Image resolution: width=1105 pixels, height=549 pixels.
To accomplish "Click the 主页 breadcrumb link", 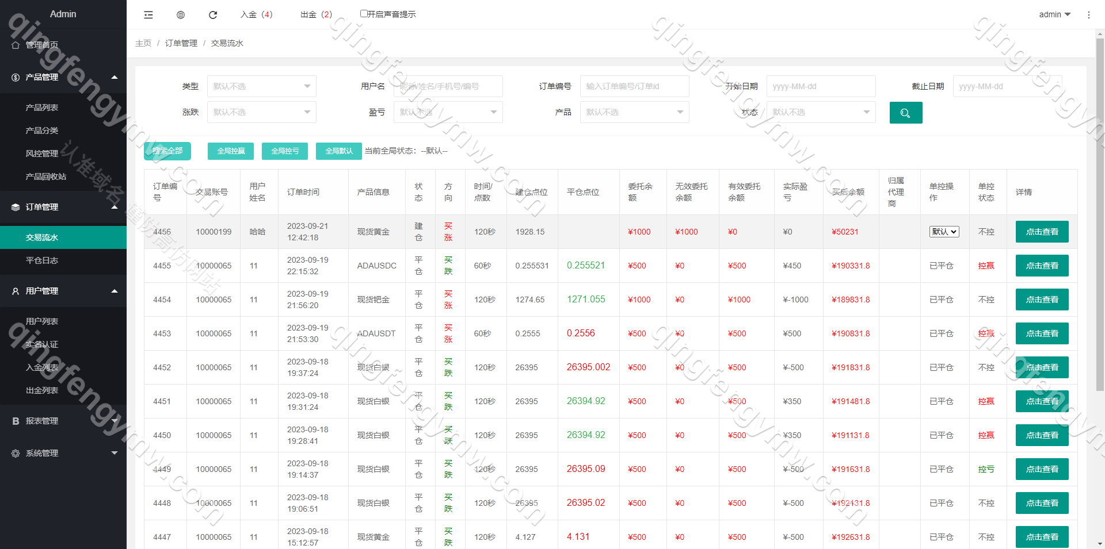I will [x=143, y=43].
